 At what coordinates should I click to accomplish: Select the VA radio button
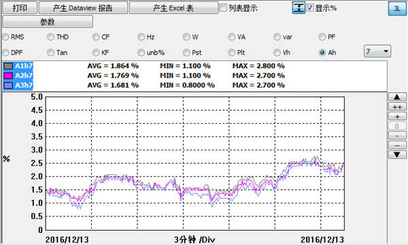232,37
